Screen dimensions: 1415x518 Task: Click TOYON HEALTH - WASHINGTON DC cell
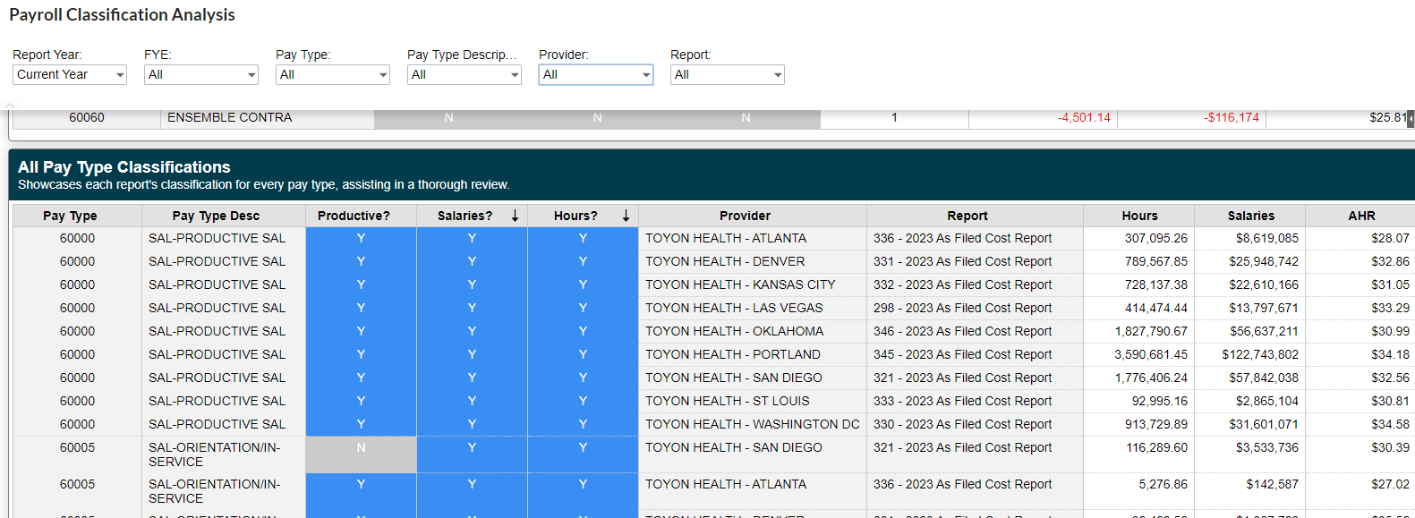pyautogui.click(x=752, y=424)
